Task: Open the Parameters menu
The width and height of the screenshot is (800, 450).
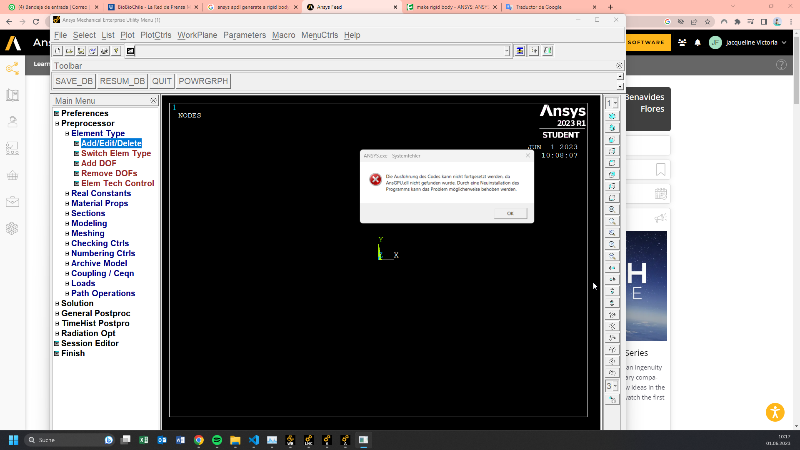Action: [x=245, y=35]
